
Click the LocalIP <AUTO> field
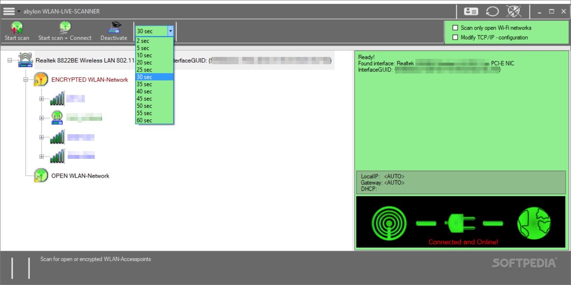(383, 177)
